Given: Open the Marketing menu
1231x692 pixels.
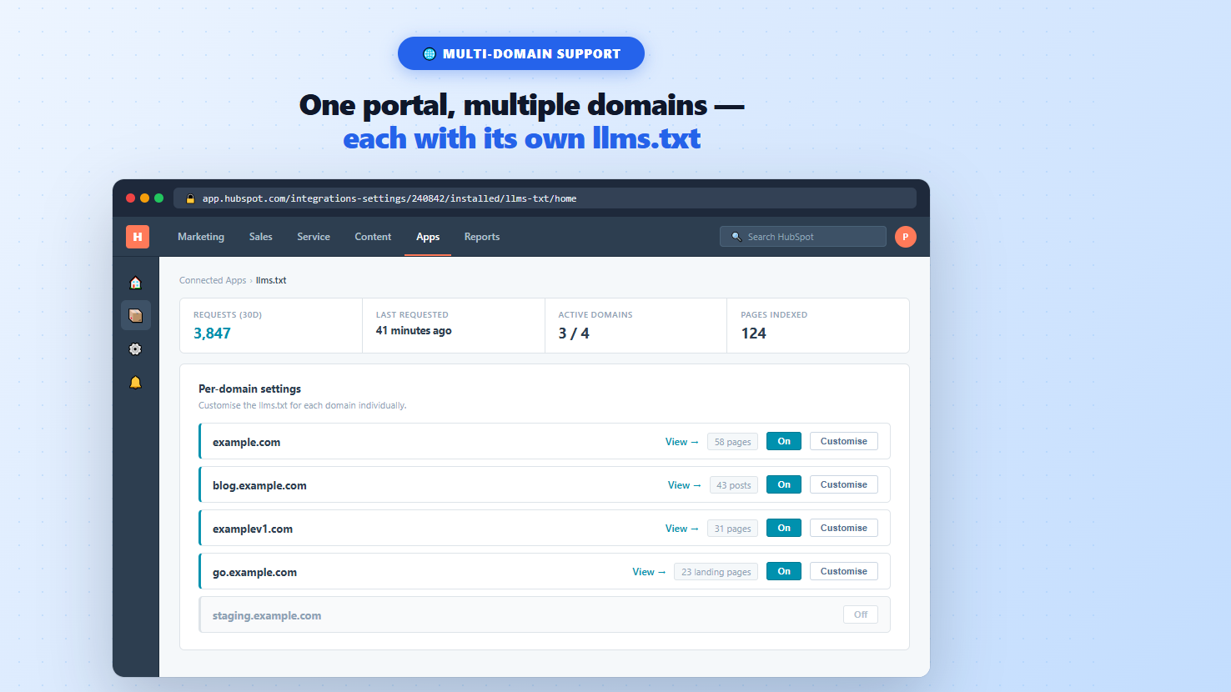Looking at the screenshot, I should pos(201,237).
